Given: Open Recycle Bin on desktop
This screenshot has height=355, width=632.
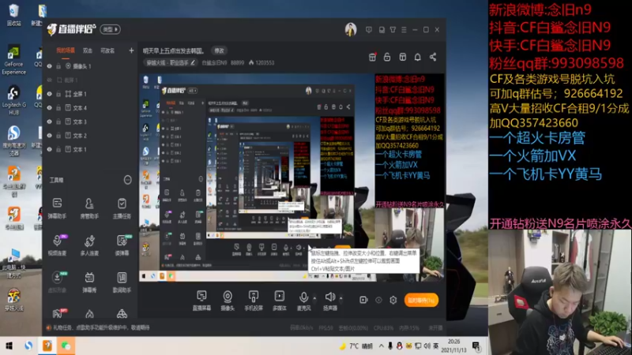Looking at the screenshot, I should (x=13, y=14).
